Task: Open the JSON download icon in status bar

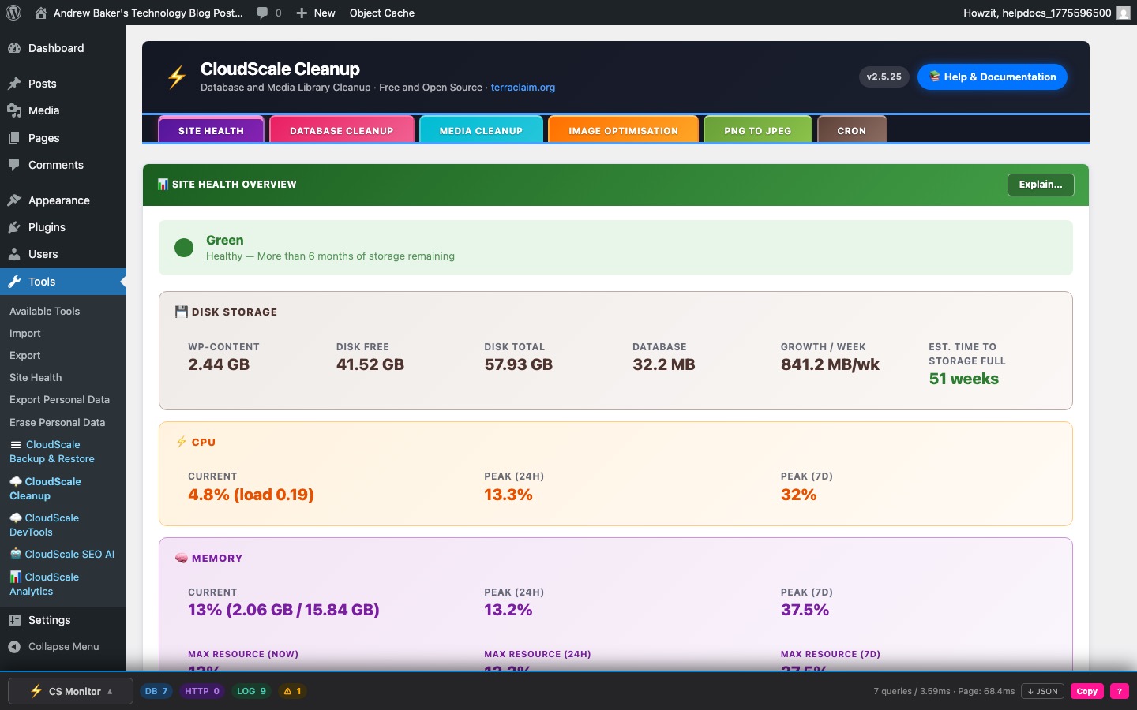Action: tap(1042, 691)
